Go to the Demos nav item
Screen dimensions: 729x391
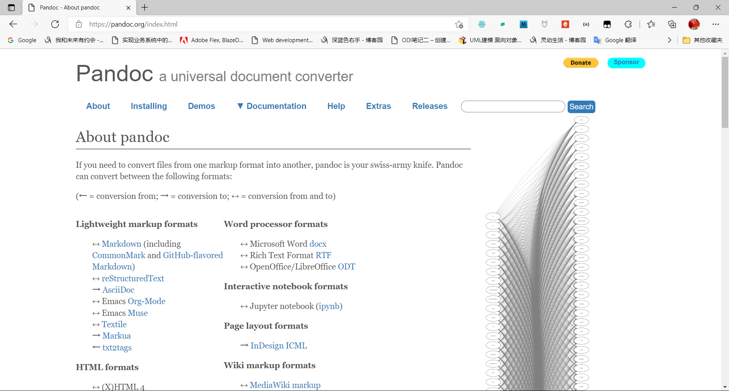click(202, 106)
